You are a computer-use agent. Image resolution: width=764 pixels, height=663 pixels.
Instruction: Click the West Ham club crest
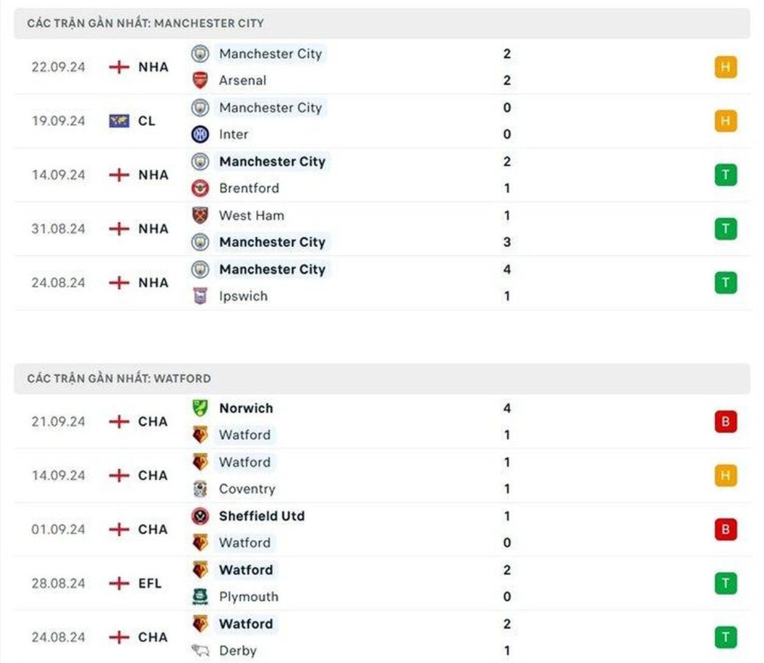200,215
